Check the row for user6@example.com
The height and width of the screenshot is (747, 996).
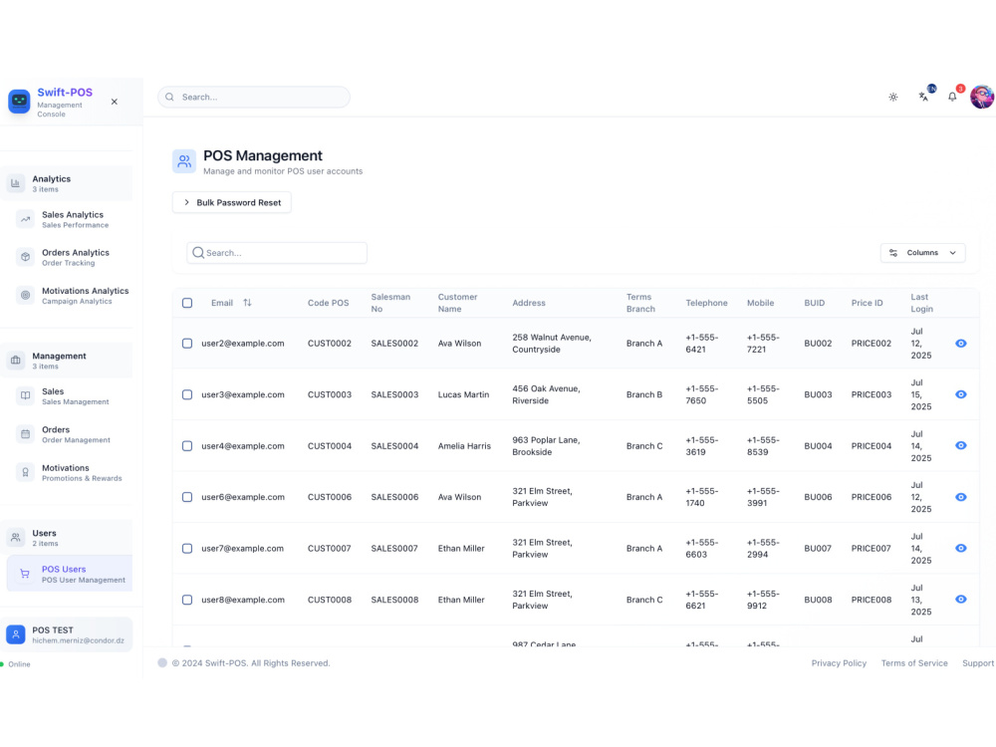pos(187,497)
